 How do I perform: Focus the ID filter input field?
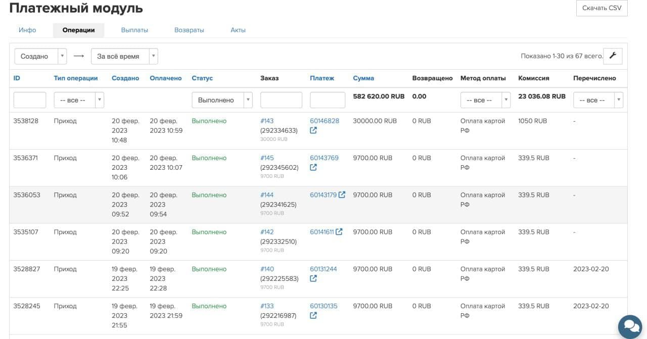tap(30, 100)
